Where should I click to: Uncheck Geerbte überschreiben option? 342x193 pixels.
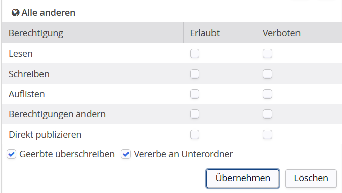[x=11, y=154]
